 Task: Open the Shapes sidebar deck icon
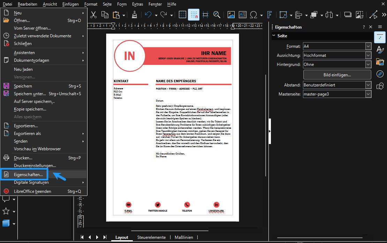380,86
